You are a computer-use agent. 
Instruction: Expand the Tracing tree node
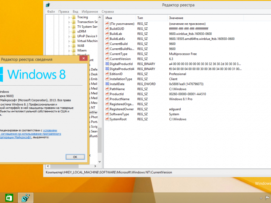[x=69, y=18]
